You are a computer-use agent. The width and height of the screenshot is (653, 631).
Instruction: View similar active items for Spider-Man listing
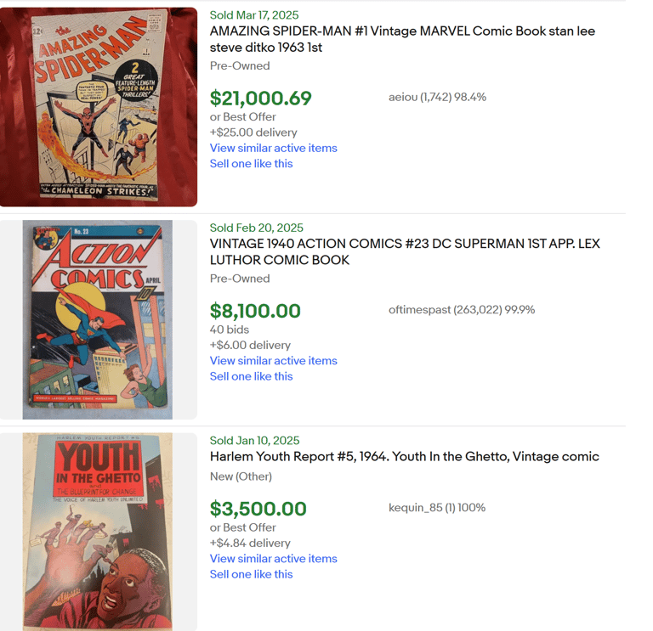[x=273, y=148]
